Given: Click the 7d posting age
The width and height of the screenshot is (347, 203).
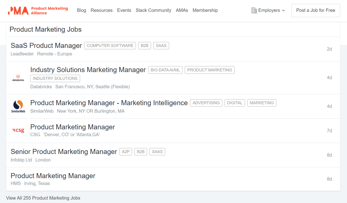Looking at the screenshot, I should pyautogui.click(x=329, y=131).
